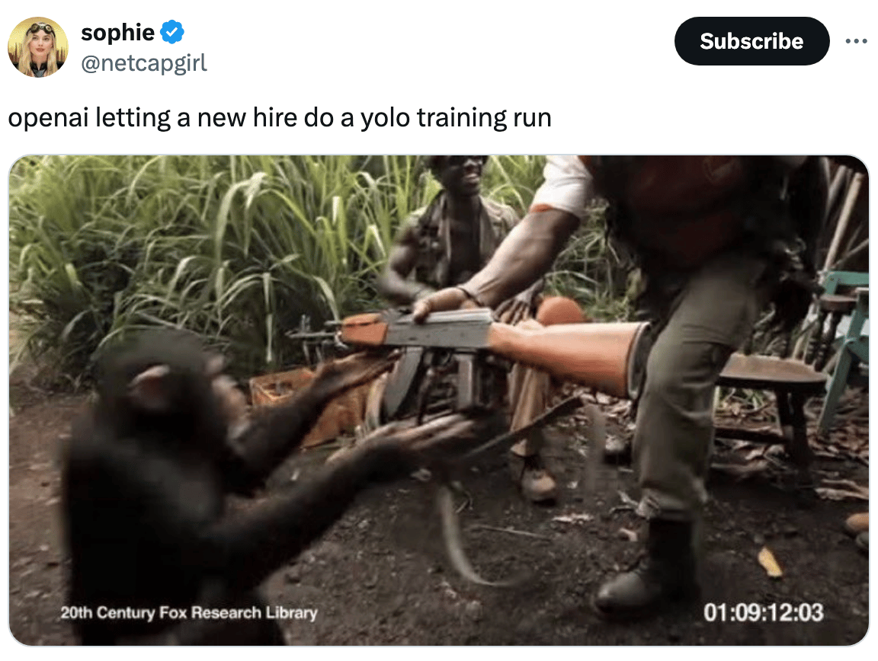Subscribe to sophie's account
This screenshot has height=661, width=878.
click(x=751, y=41)
